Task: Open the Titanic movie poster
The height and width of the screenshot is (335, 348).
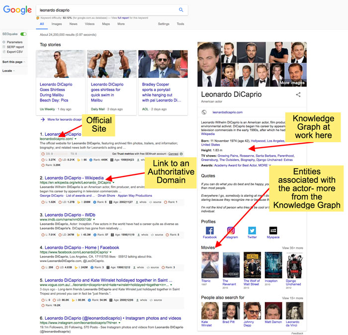Action: 210,265
